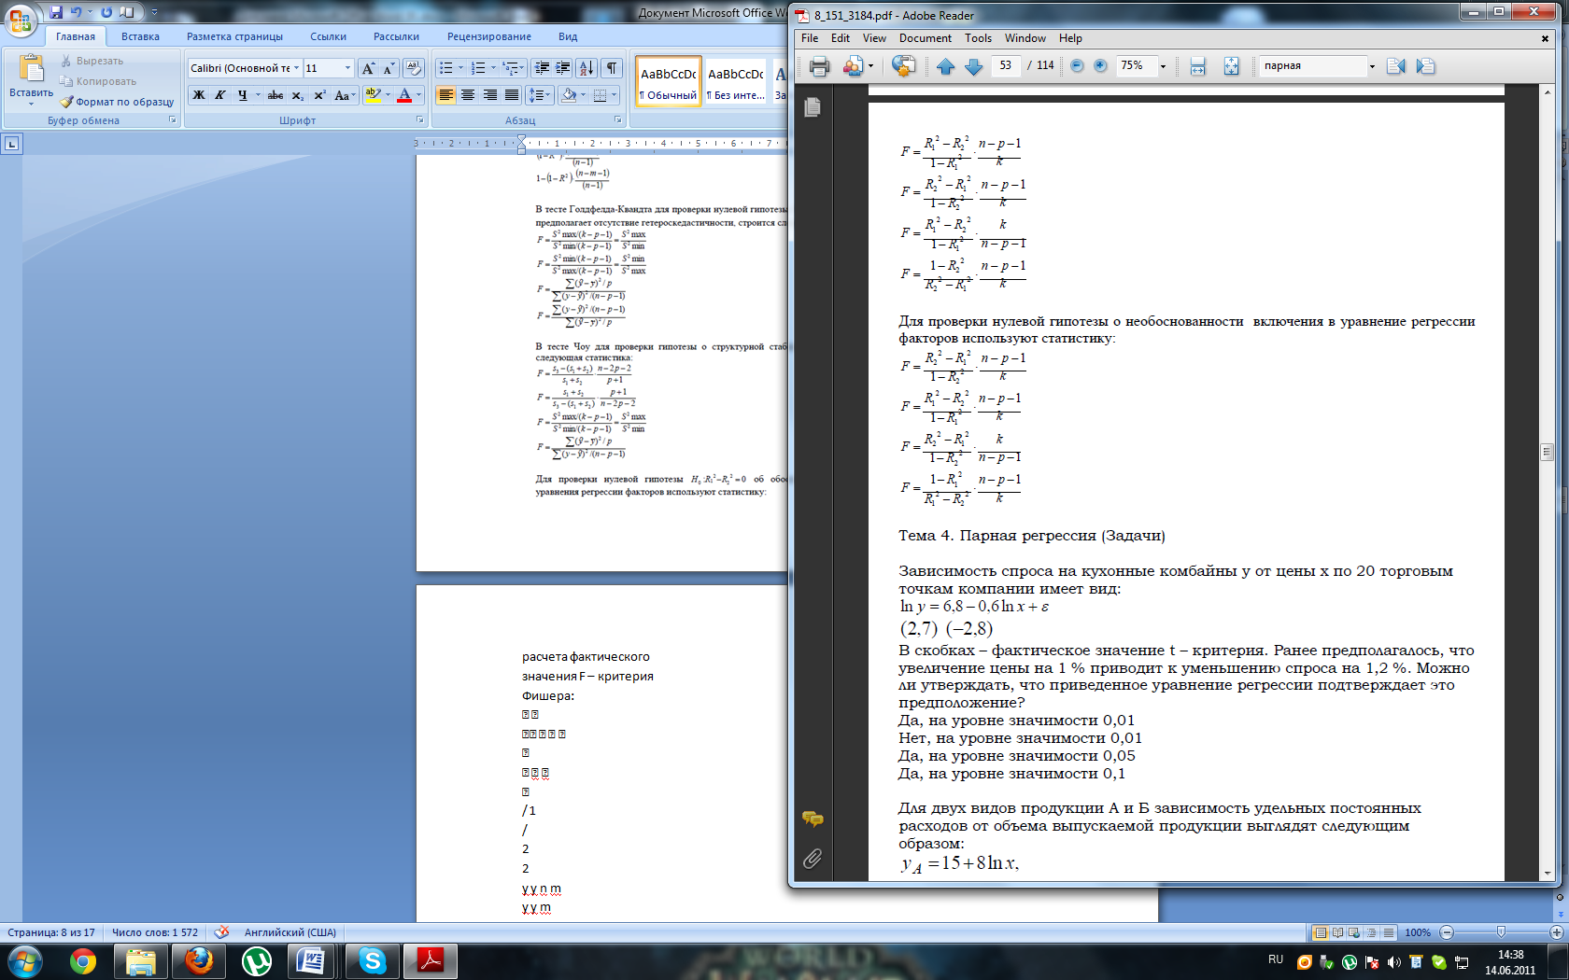Click the Английский (США) language indicator
The image size is (1569, 980).
point(290,932)
